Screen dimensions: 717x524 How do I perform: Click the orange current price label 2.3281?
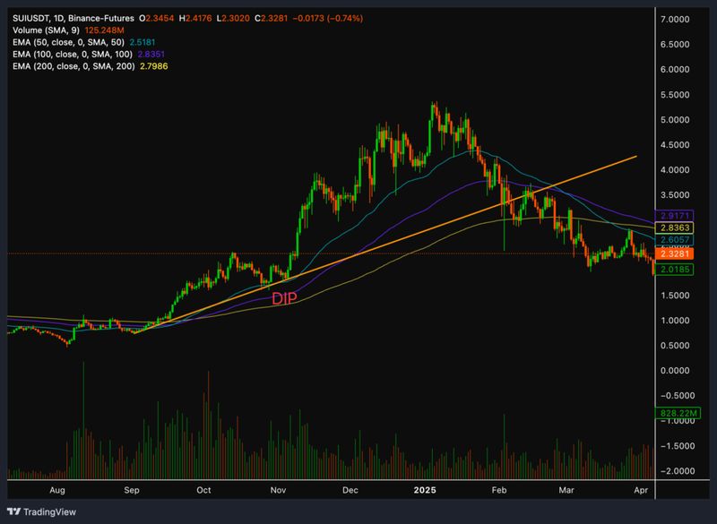click(673, 255)
